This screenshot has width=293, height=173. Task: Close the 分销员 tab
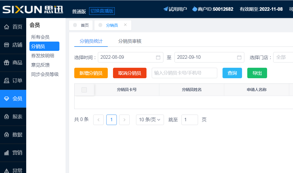tap(125, 25)
